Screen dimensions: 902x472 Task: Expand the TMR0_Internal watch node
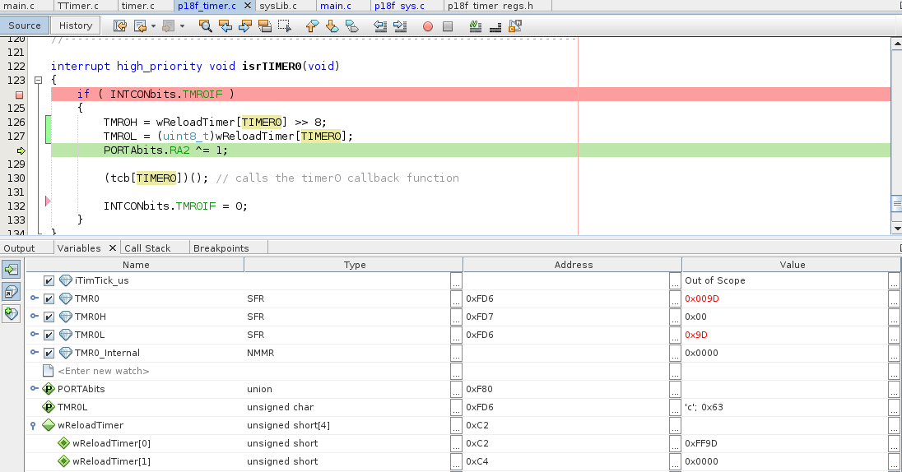point(34,353)
